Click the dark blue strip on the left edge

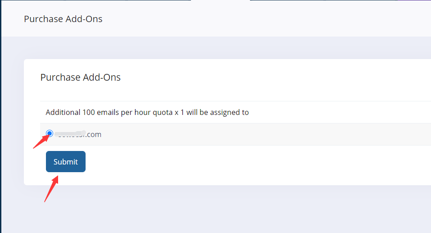pos(0,135)
